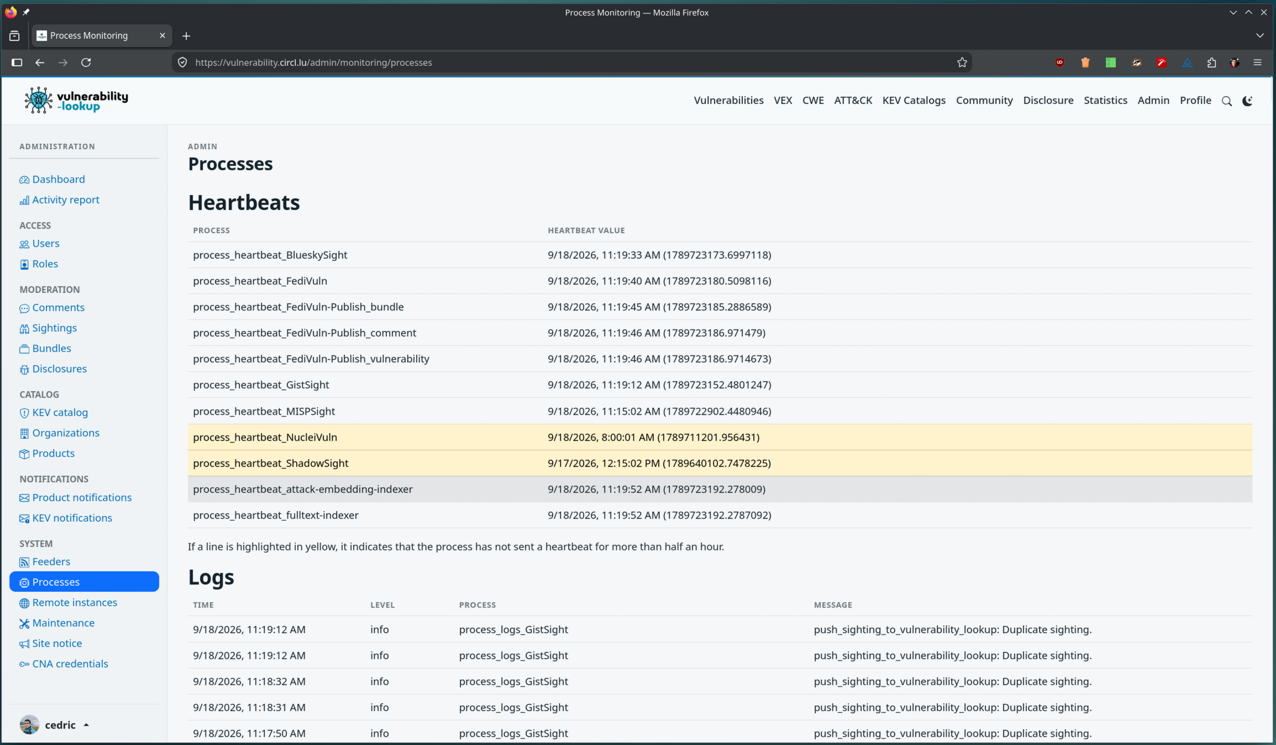Viewport: 1276px width, 745px height.
Task: Click the Product notifications envelope icon
Action: (x=24, y=498)
